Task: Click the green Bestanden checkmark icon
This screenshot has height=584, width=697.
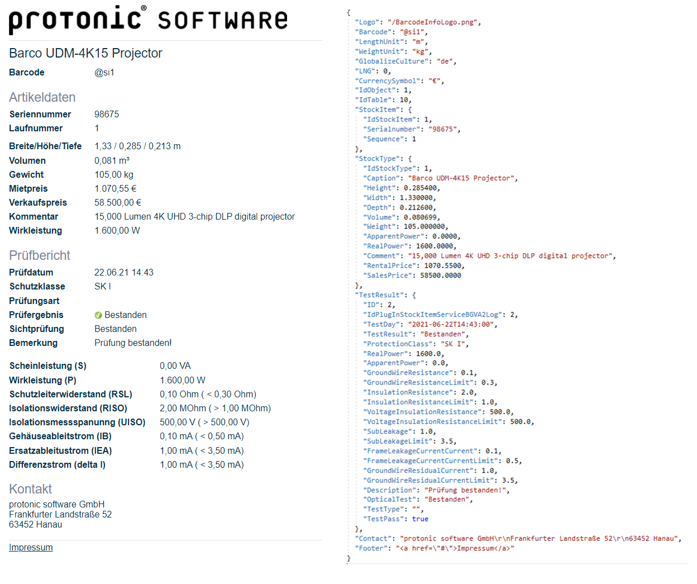Action: click(98, 315)
